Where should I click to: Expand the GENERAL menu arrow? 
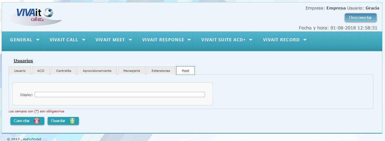[x=38, y=40]
